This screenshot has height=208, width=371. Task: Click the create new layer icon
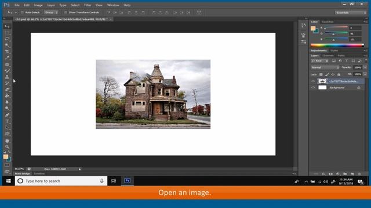coord(352,174)
